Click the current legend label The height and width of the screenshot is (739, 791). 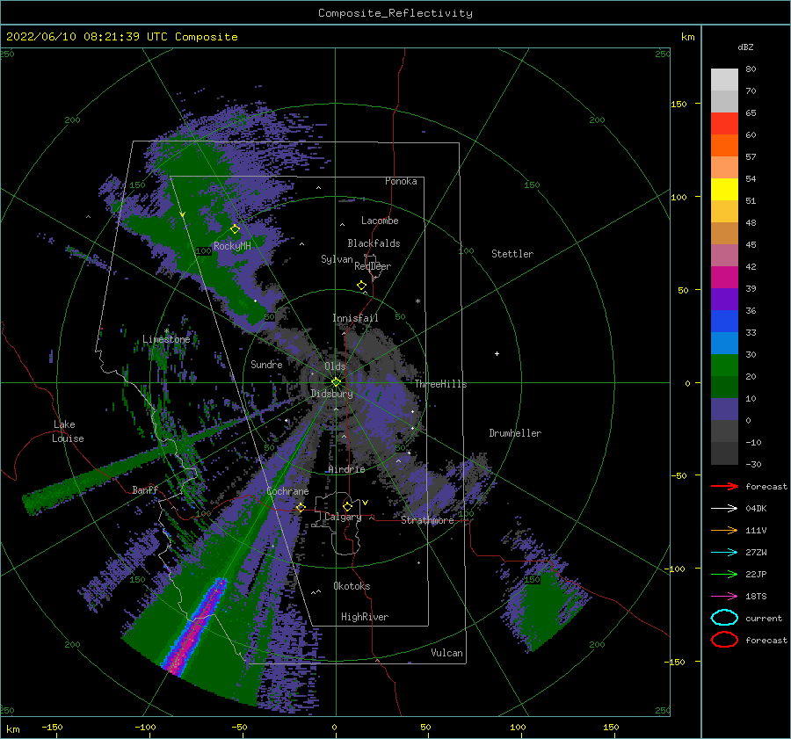(x=763, y=618)
